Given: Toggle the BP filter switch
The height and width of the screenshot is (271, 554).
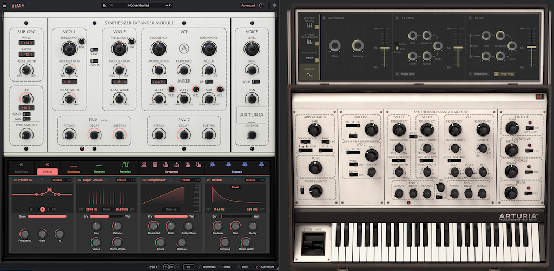Looking at the screenshot, I should [209, 82].
